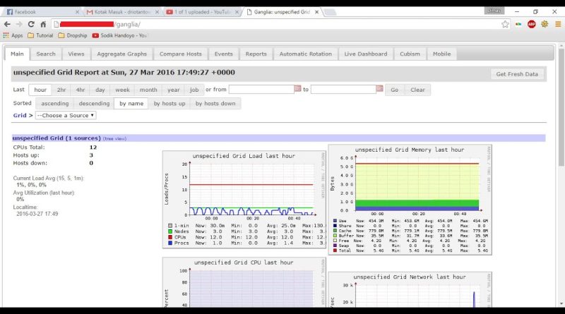Click the Get Fresh Data button
565x314 pixels.
[x=517, y=74]
